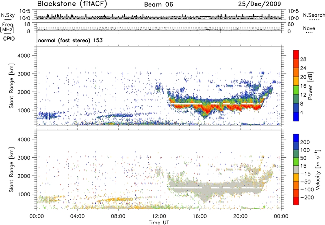This screenshot has width=325, height=225.
Task: Click the "12:00" time axis label
Action: point(159,216)
